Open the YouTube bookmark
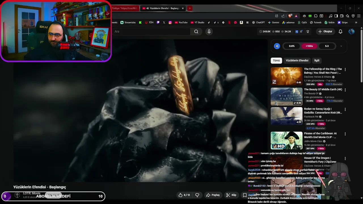The height and width of the screenshot is (204, 363). coord(181,22)
